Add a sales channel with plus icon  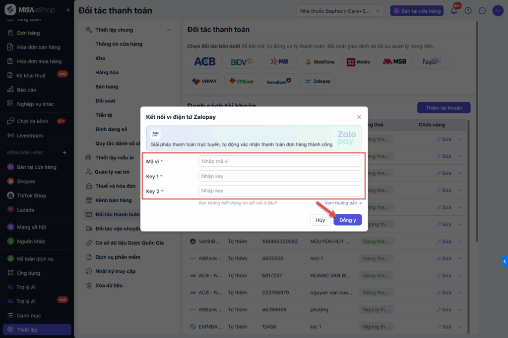pyautogui.click(x=64, y=152)
